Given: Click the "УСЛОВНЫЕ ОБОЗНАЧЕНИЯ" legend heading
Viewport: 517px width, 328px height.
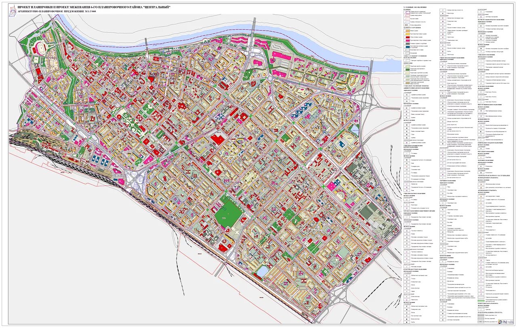Looking at the screenshot, I should pyautogui.click(x=415, y=7).
